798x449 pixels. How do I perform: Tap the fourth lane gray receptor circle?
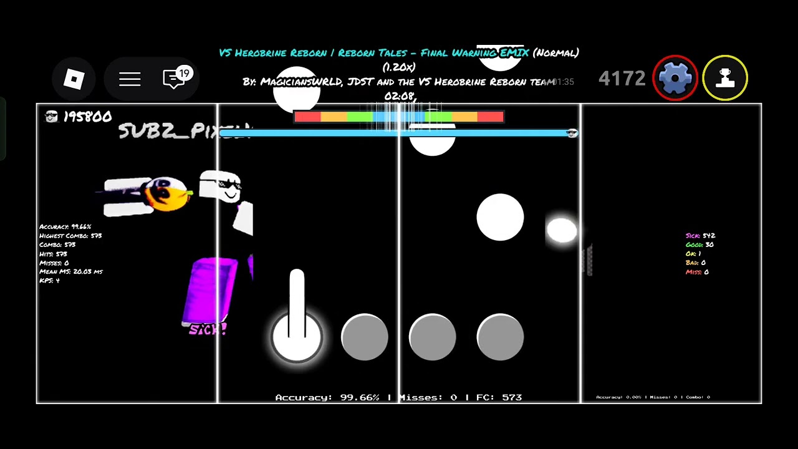[500, 337]
